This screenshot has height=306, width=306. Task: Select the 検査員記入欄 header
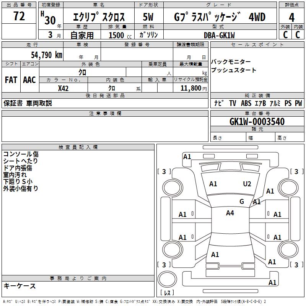78,147
